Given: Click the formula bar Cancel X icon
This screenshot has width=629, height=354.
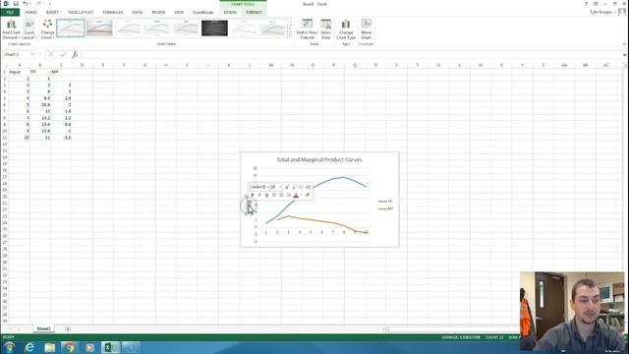Looking at the screenshot, I should pyautogui.click(x=51, y=54).
